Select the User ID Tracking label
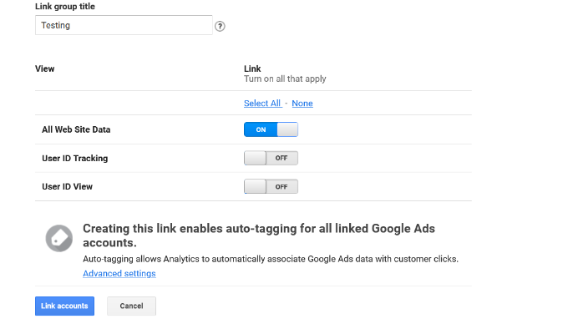 (x=75, y=158)
